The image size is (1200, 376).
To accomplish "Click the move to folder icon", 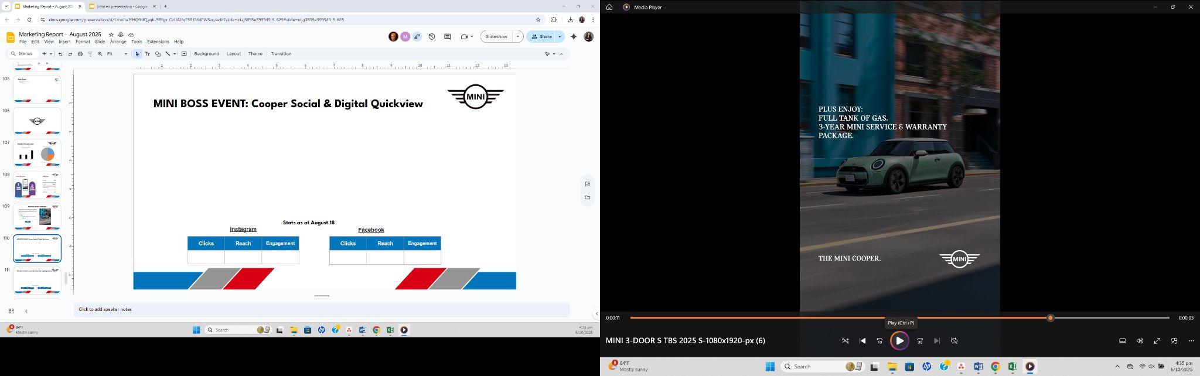I will click(x=121, y=35).
